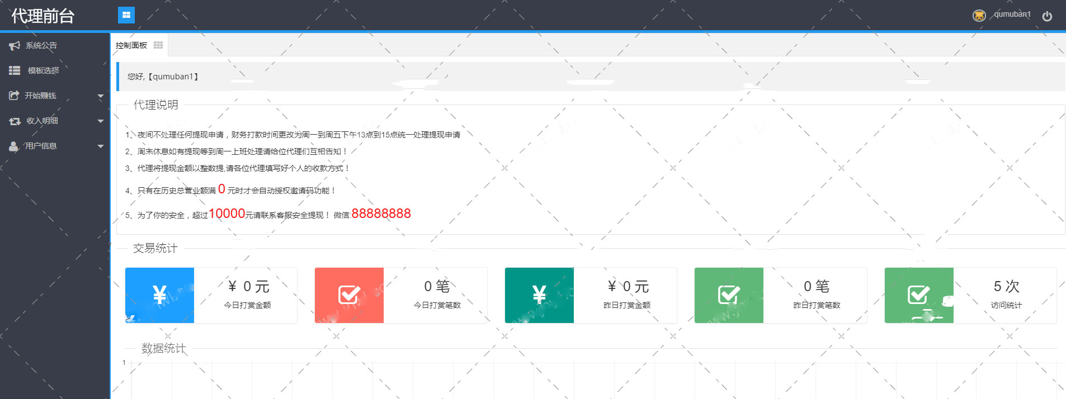Click the teal yen icon for 昨日打赏金额
Viewport: 1066px width, 399px height.
pos(539,295)
